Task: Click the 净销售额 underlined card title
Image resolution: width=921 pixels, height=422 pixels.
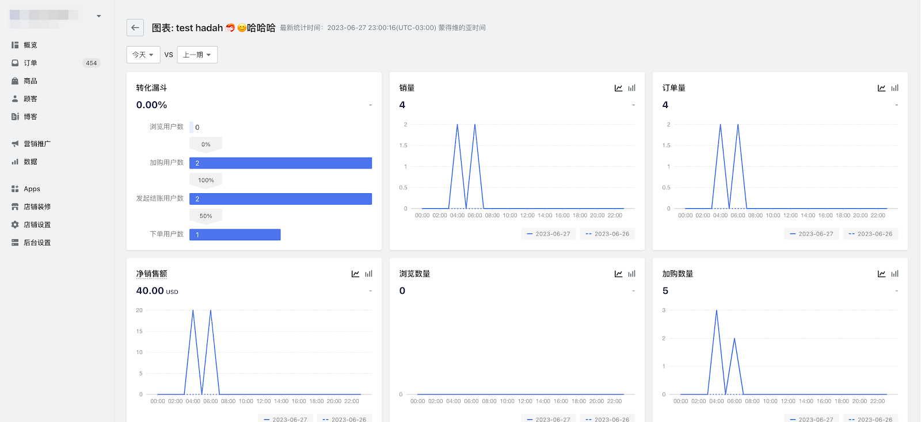Action: point(151,274)
